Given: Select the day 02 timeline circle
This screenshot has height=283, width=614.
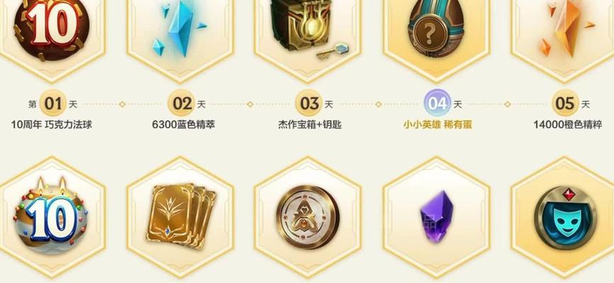Looking at the screenshot, I should [181, 104].
